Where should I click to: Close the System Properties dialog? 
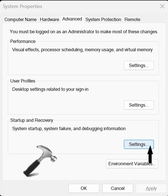[x=162, y=6]
